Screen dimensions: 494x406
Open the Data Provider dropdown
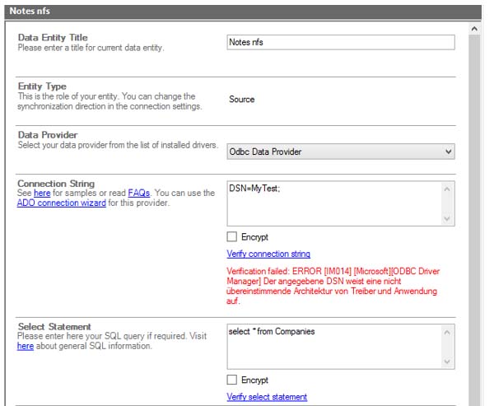(x=340, y=151)
